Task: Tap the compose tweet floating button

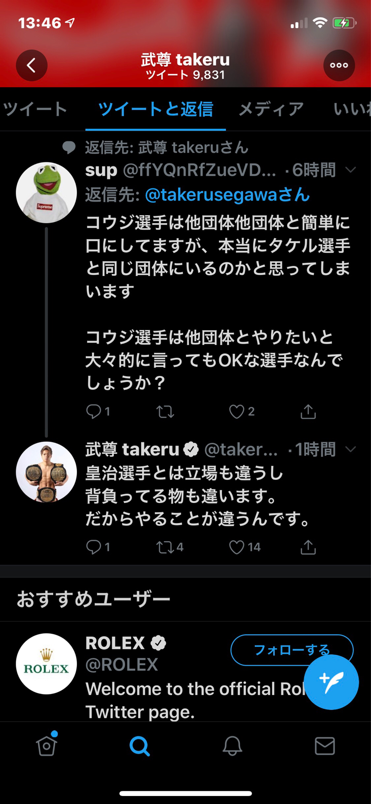Action: [331, 682]
